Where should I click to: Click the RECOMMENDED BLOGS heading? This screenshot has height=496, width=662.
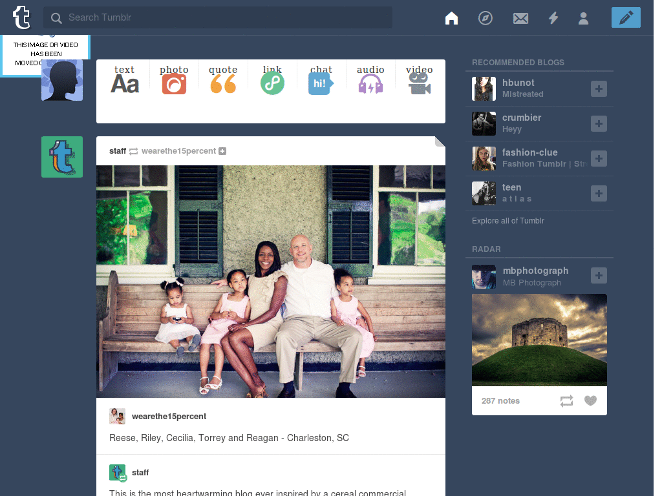pos(518,63)
